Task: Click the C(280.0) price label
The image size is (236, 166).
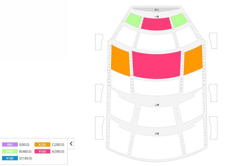Action: 58,145
